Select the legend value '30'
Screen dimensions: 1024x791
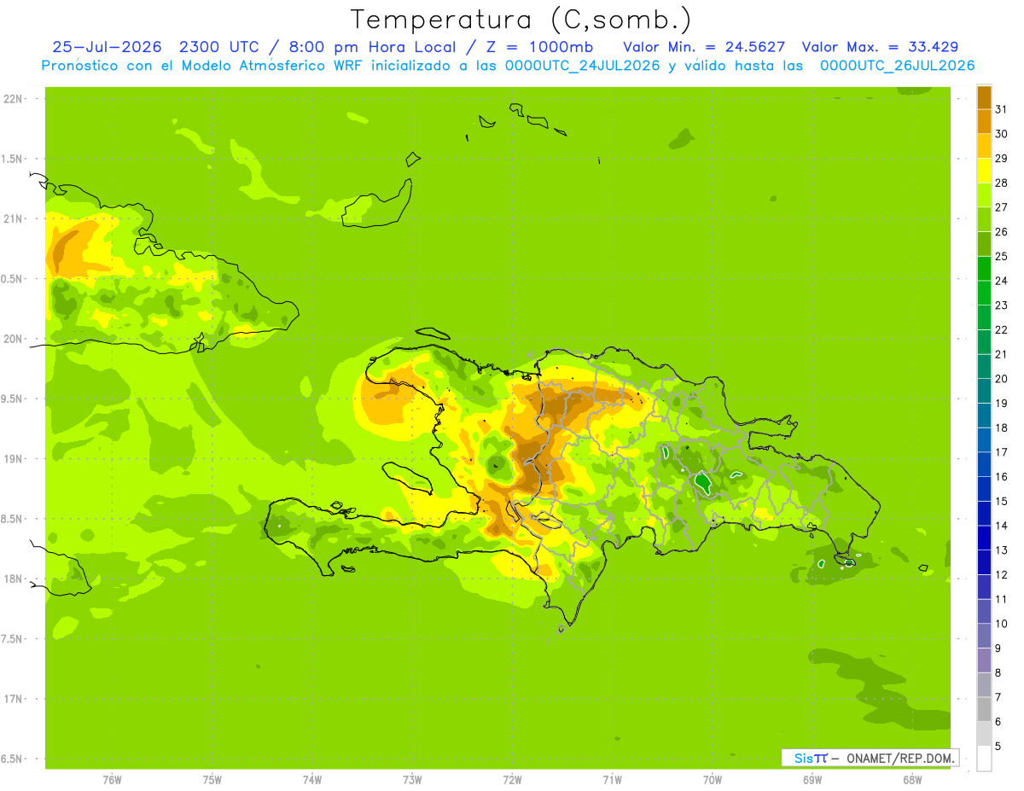[x=1002, y=134]
